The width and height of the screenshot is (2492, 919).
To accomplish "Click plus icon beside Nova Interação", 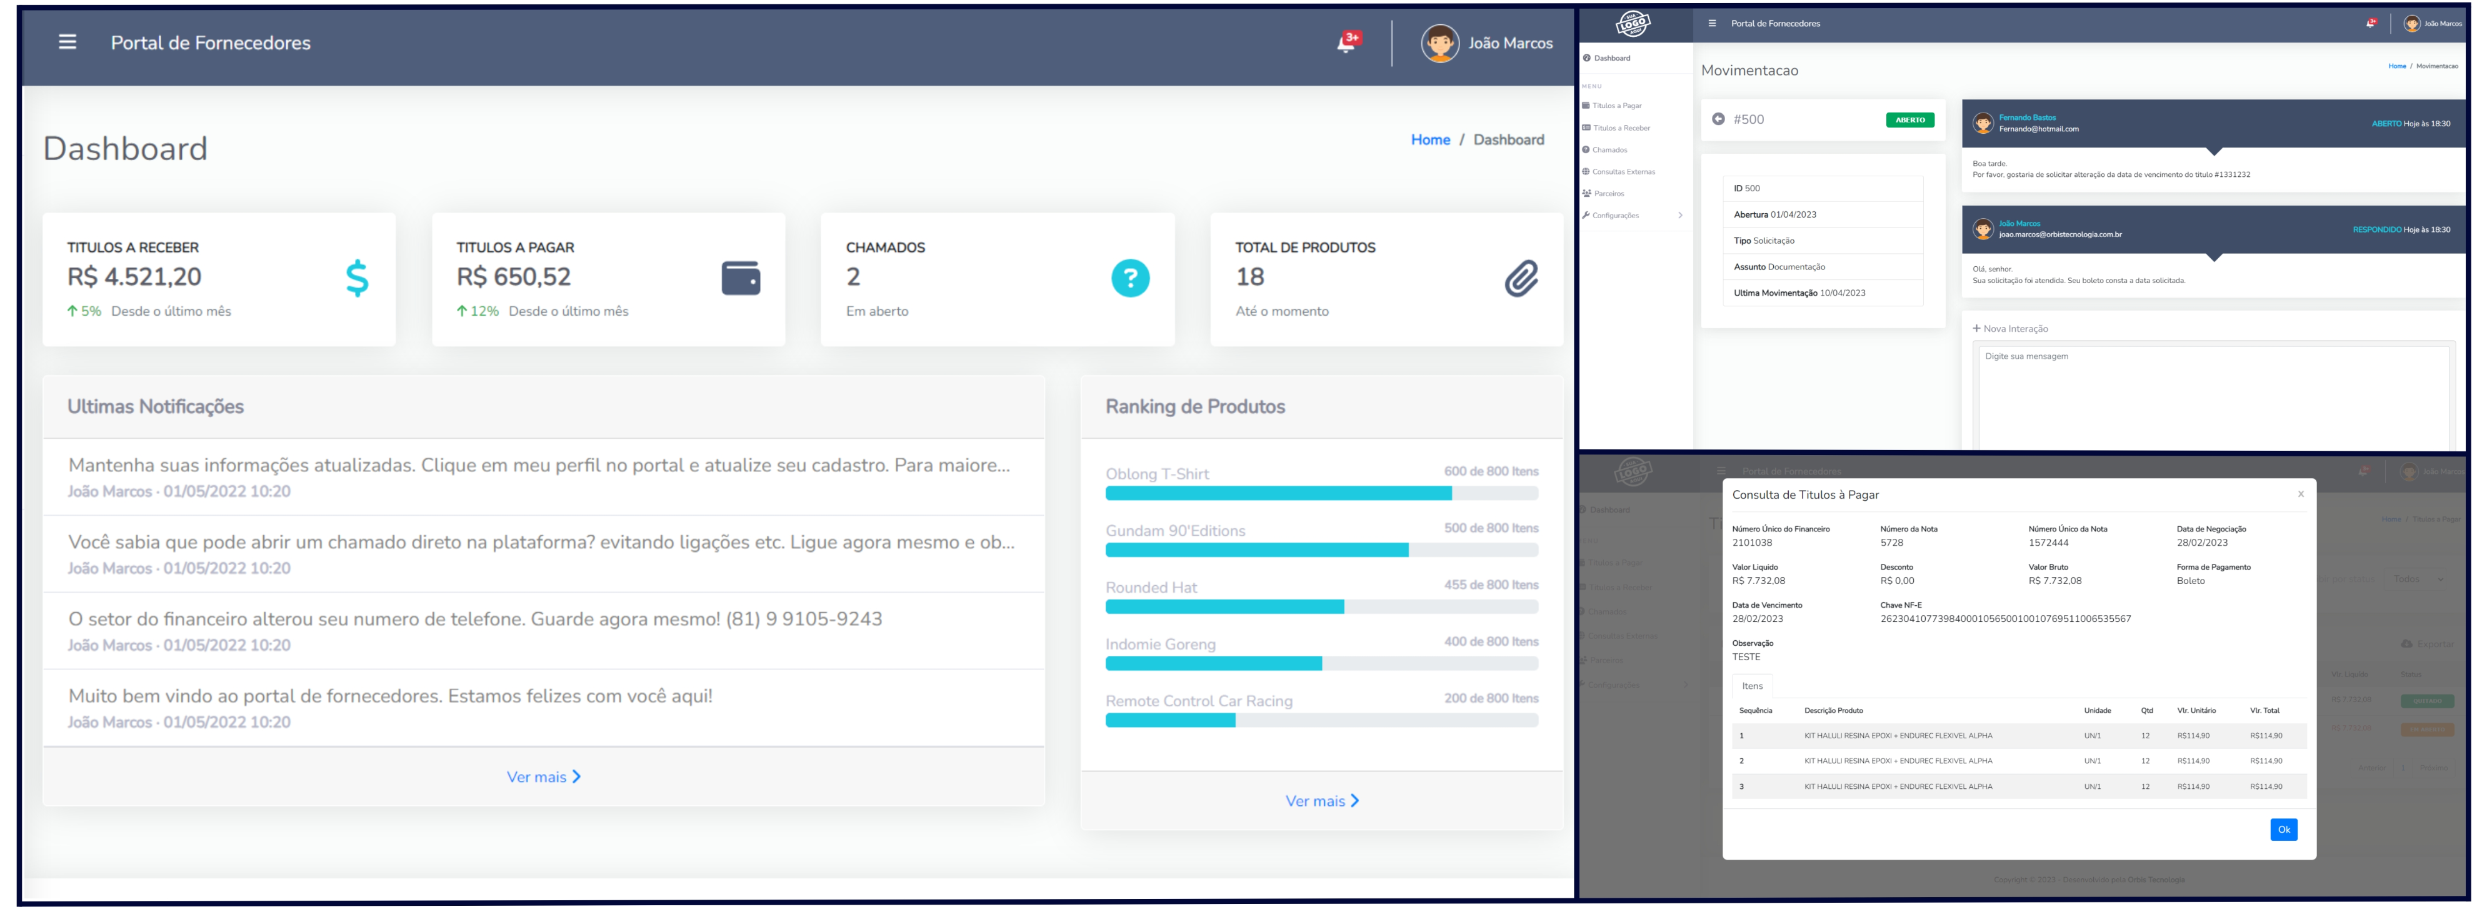I will 1976,328.
